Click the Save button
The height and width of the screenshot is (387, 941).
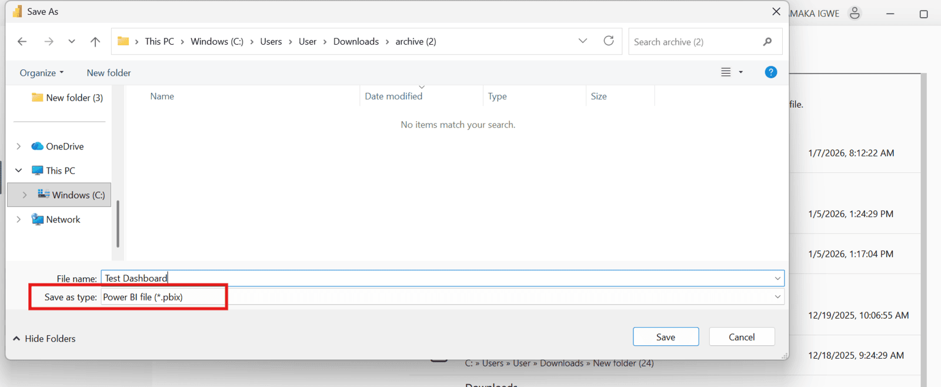click(x=665, y=337)
